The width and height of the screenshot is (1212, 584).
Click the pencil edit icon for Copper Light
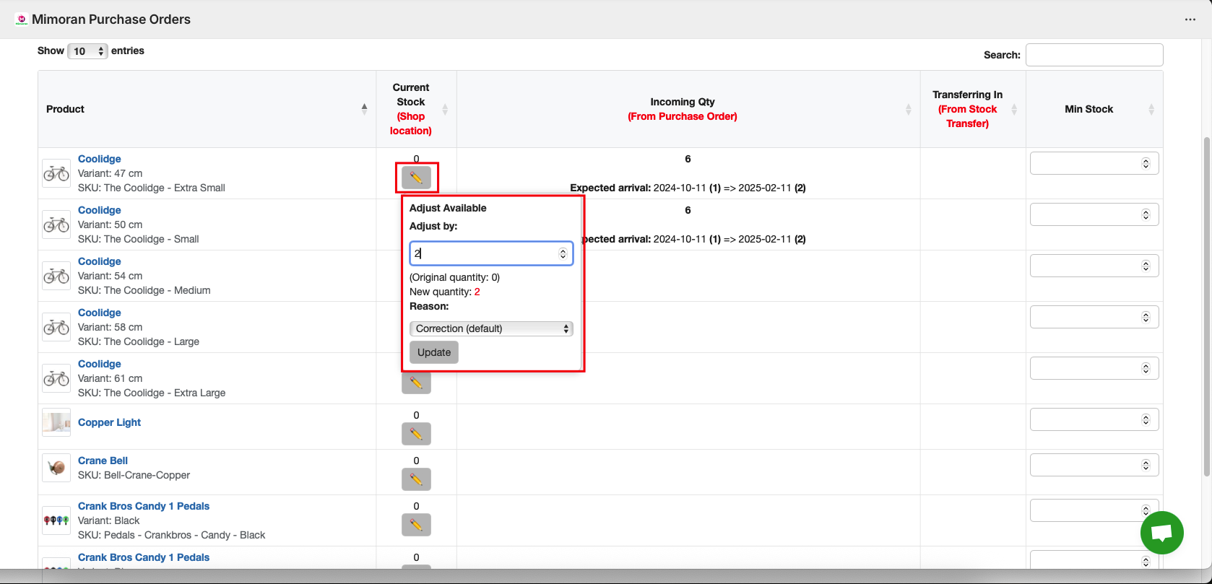(416, 434)
